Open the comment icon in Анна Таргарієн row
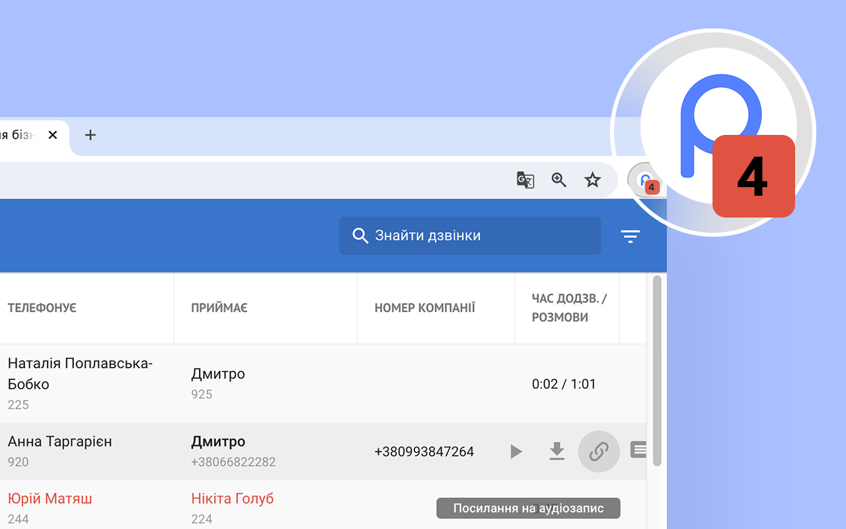This screenshot has height=529, width=846. (x=639, y=450)
